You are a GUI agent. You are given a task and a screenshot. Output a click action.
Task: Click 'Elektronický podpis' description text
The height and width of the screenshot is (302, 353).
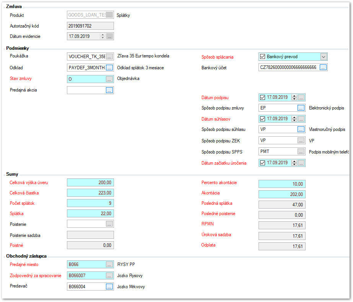327,108
